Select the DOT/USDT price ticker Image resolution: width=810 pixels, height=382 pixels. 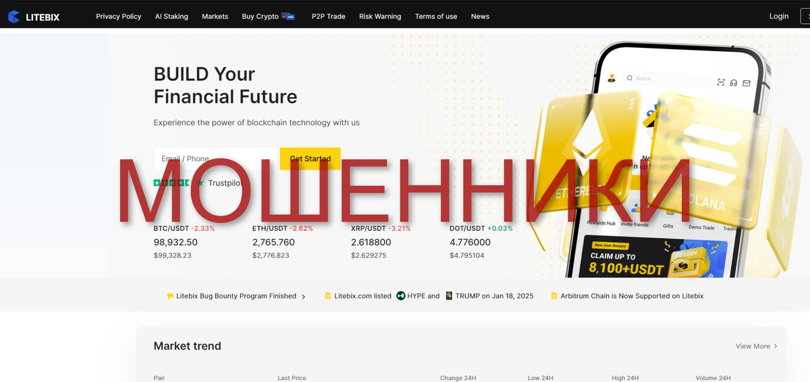pyautogui.click(x=481, y=242)
